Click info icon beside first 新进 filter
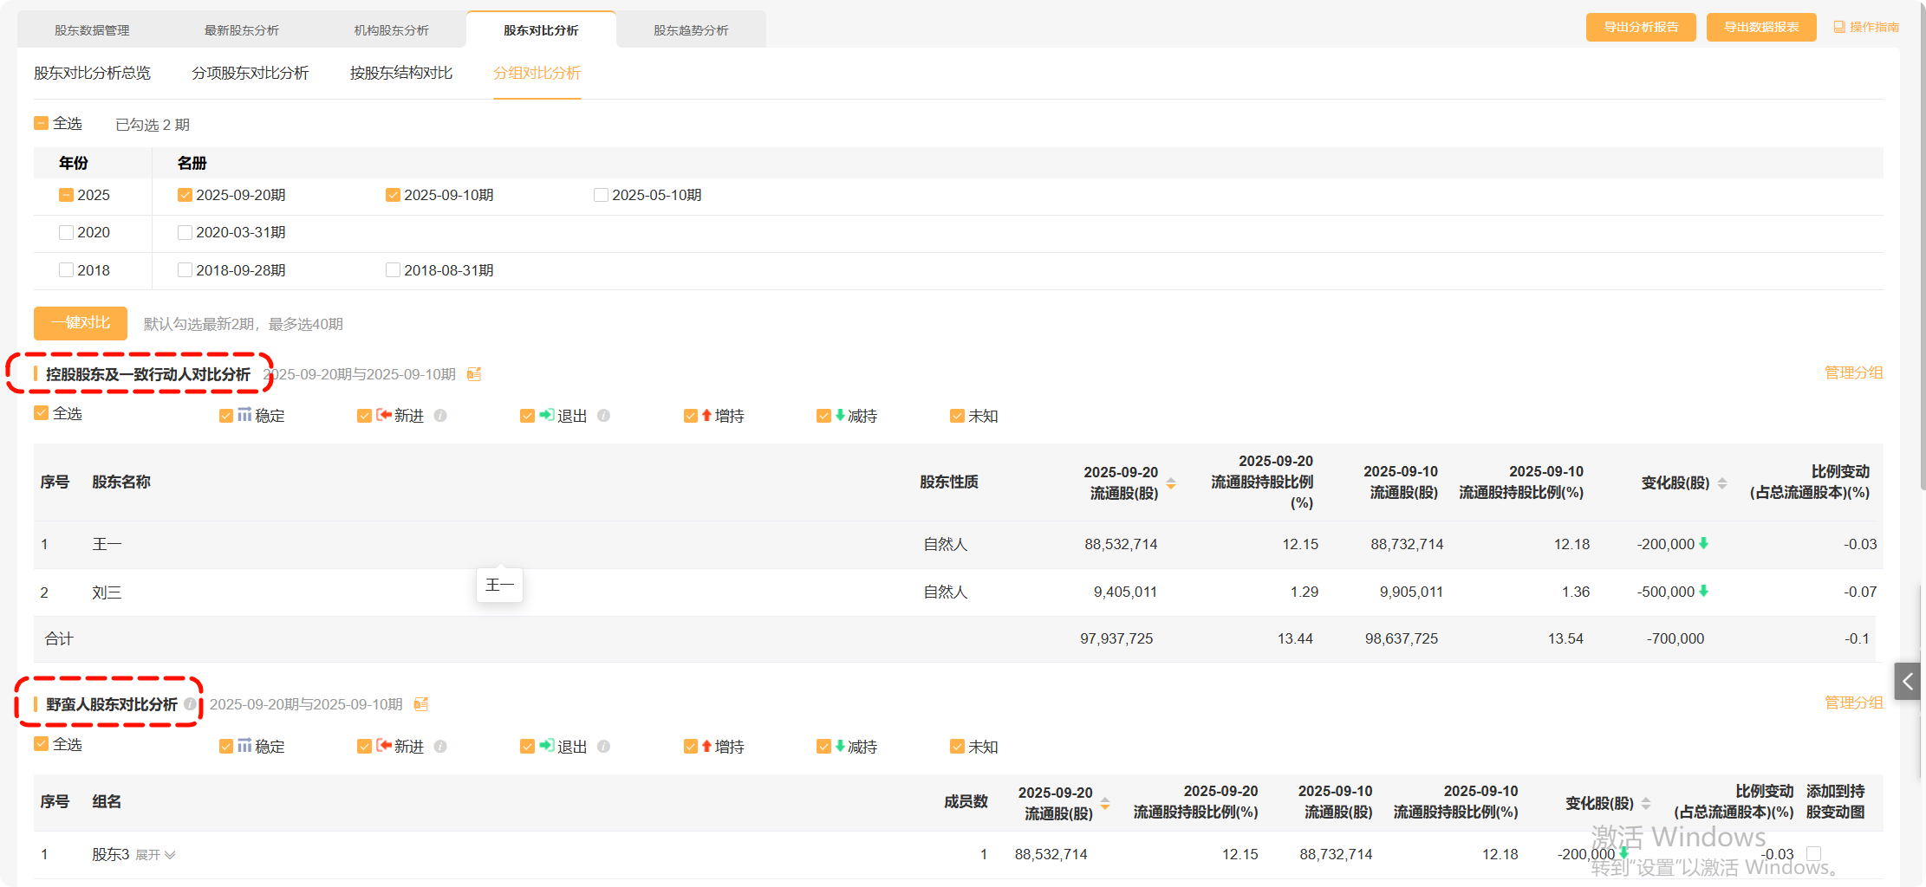This screenshot has height=887, width=1926. click(x=440, y=416)
